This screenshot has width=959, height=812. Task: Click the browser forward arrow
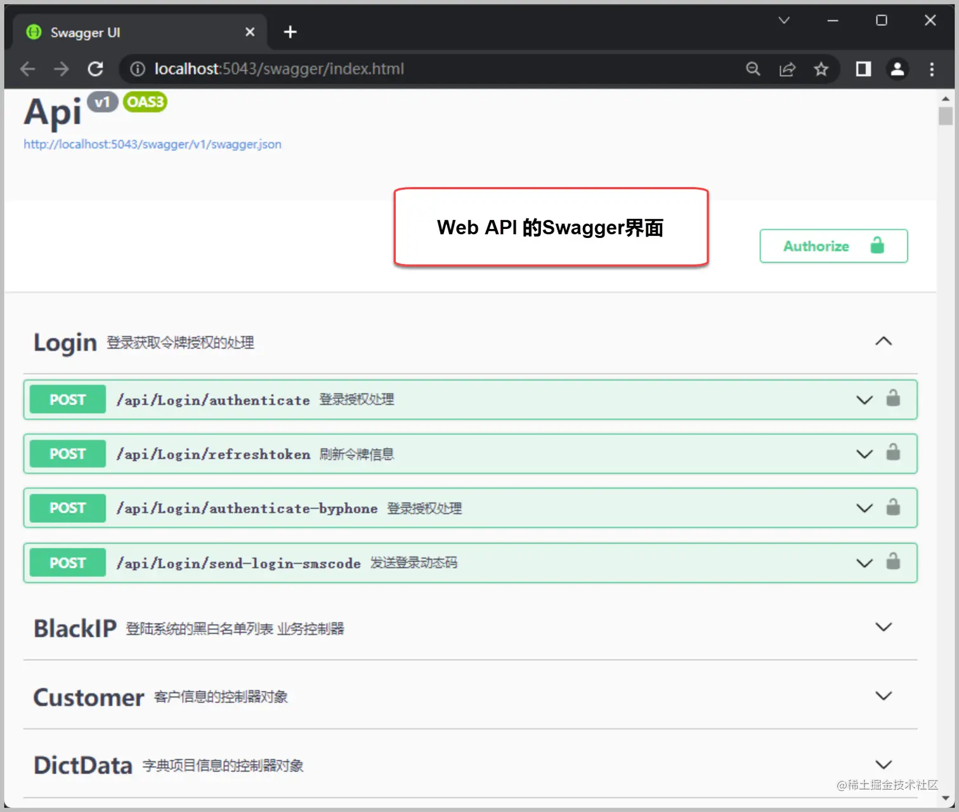(62, 69)
